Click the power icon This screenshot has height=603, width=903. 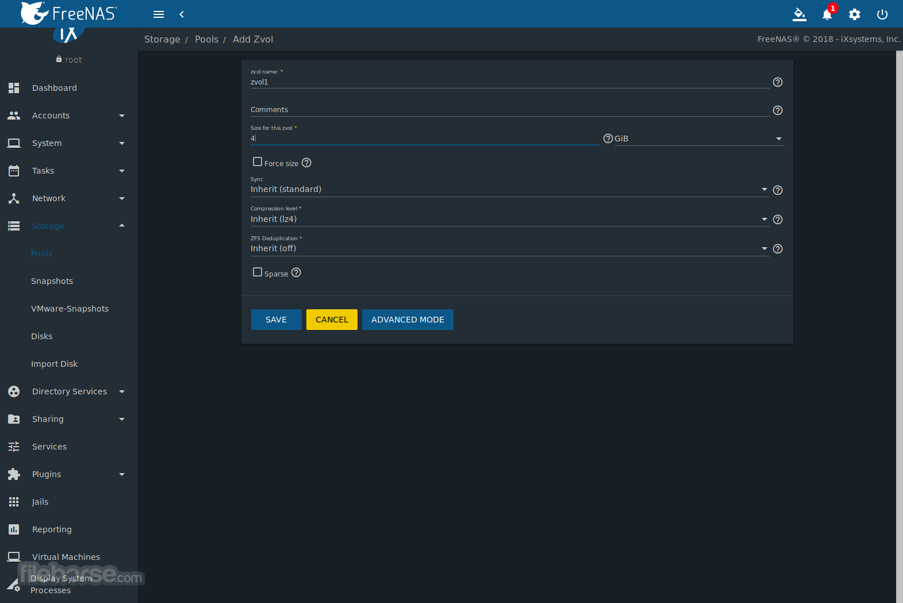point(882,14)
